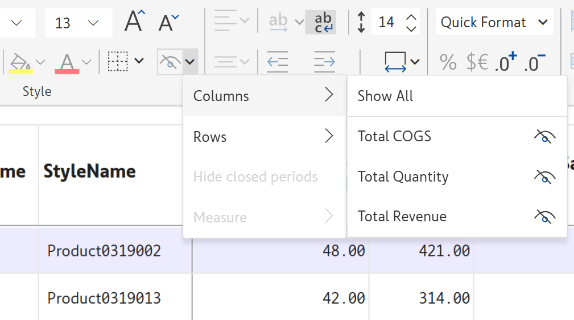Edit the row height value 14
574x320 pixels.
(386, 22)
